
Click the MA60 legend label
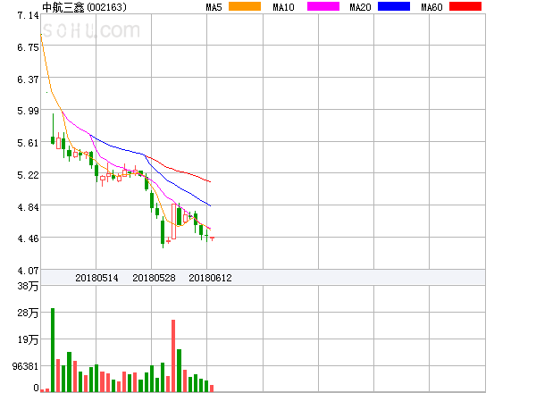[x=431, y=7]
